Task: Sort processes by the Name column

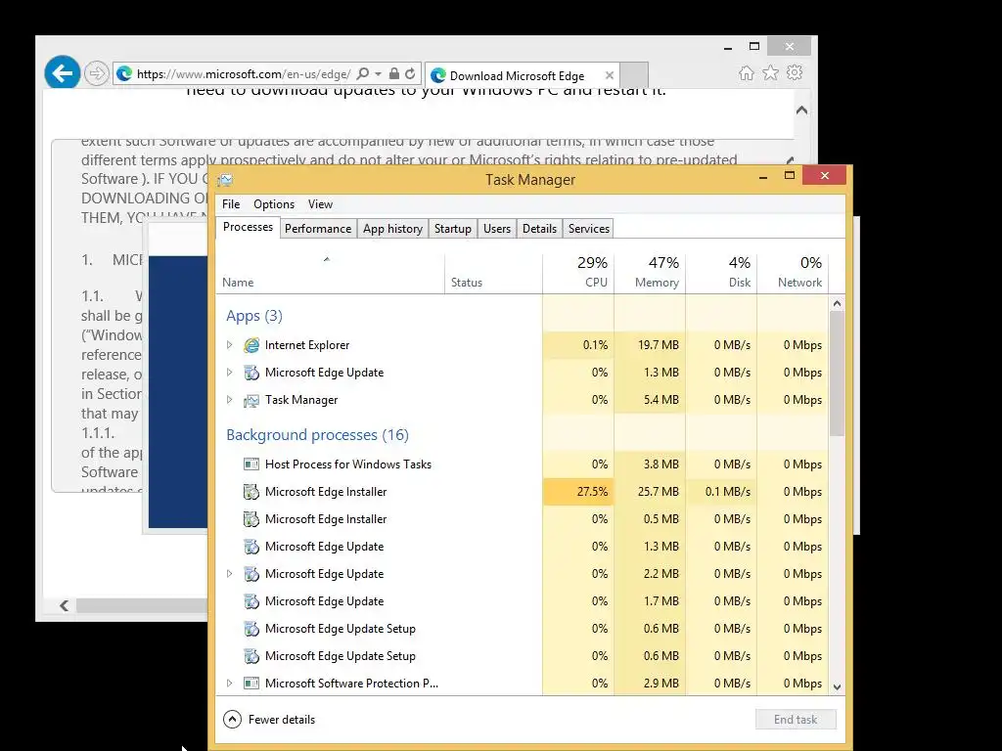Action: pyautogui.click(x=330, y=274)
